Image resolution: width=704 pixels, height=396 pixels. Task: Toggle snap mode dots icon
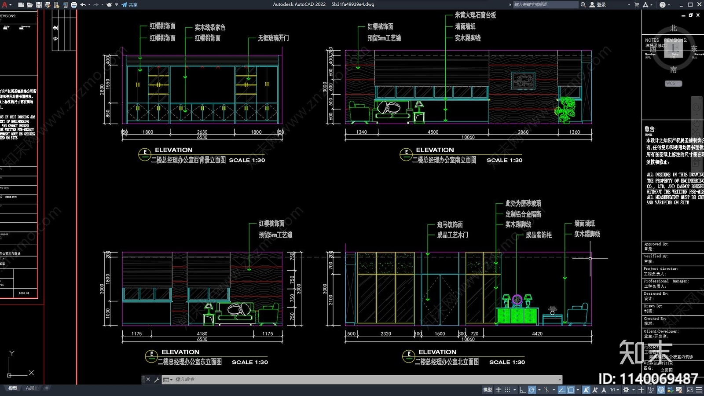pyautogui.click(x=507, y=390)
